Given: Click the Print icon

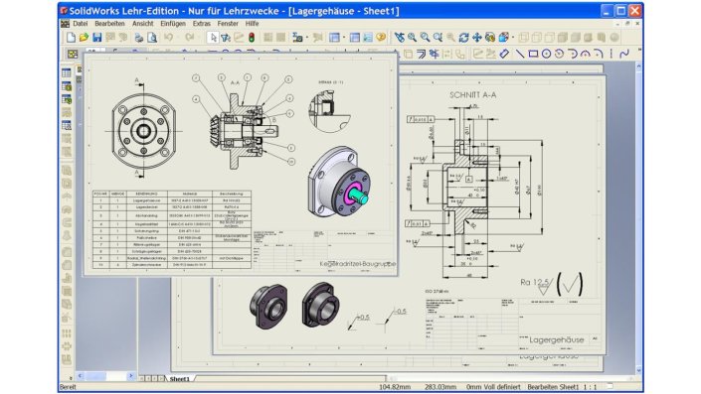Looking at the screenshot, I should point(139,38).
